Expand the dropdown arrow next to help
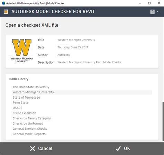The width and height of the screenshot is (164, 155). [157, 12]
